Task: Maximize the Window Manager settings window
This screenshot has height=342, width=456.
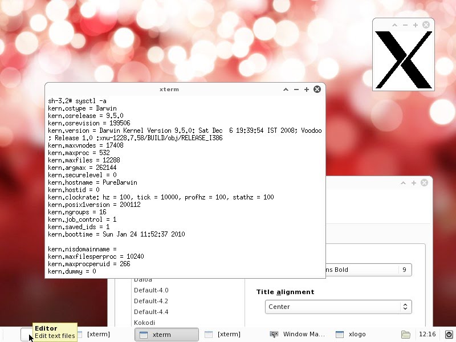Action: coord(414,183)
